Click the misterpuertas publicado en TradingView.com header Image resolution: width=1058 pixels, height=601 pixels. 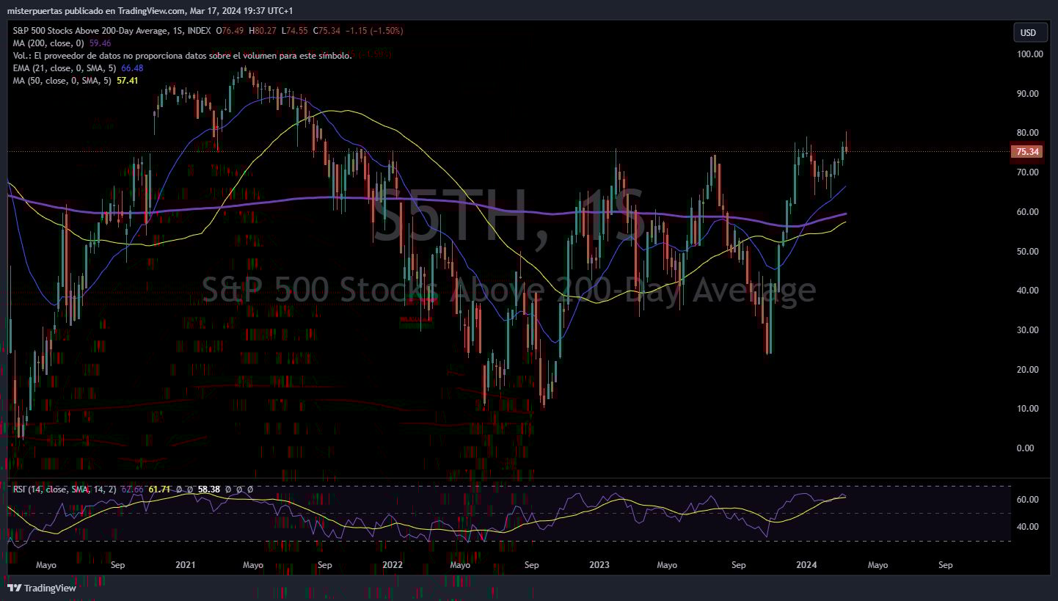click(x=96, y=10)
